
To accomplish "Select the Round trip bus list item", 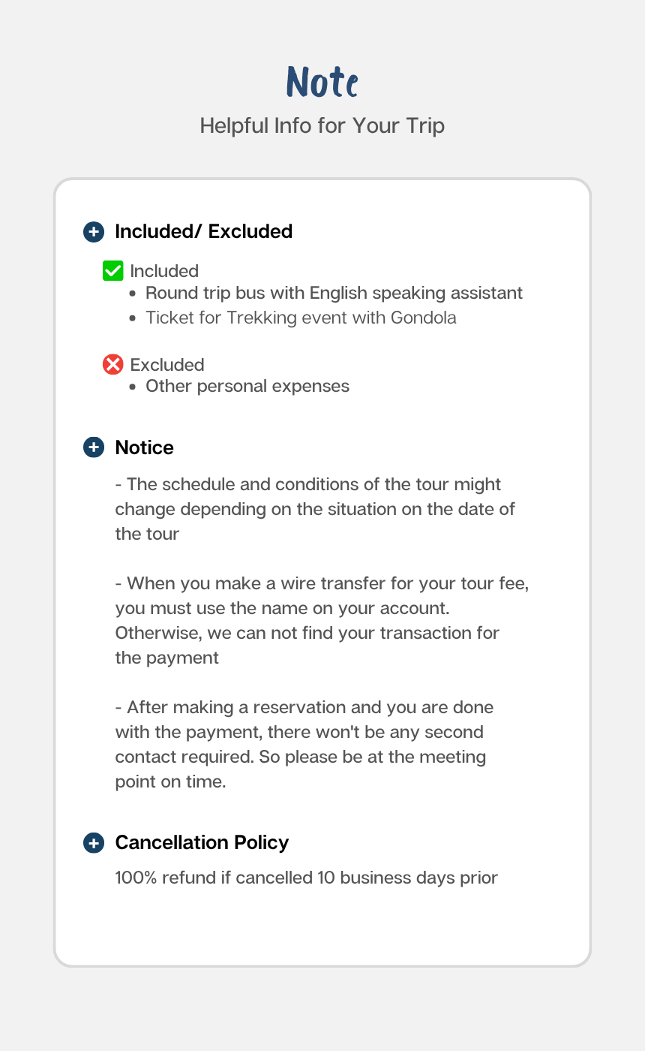I will coord(334,293).
